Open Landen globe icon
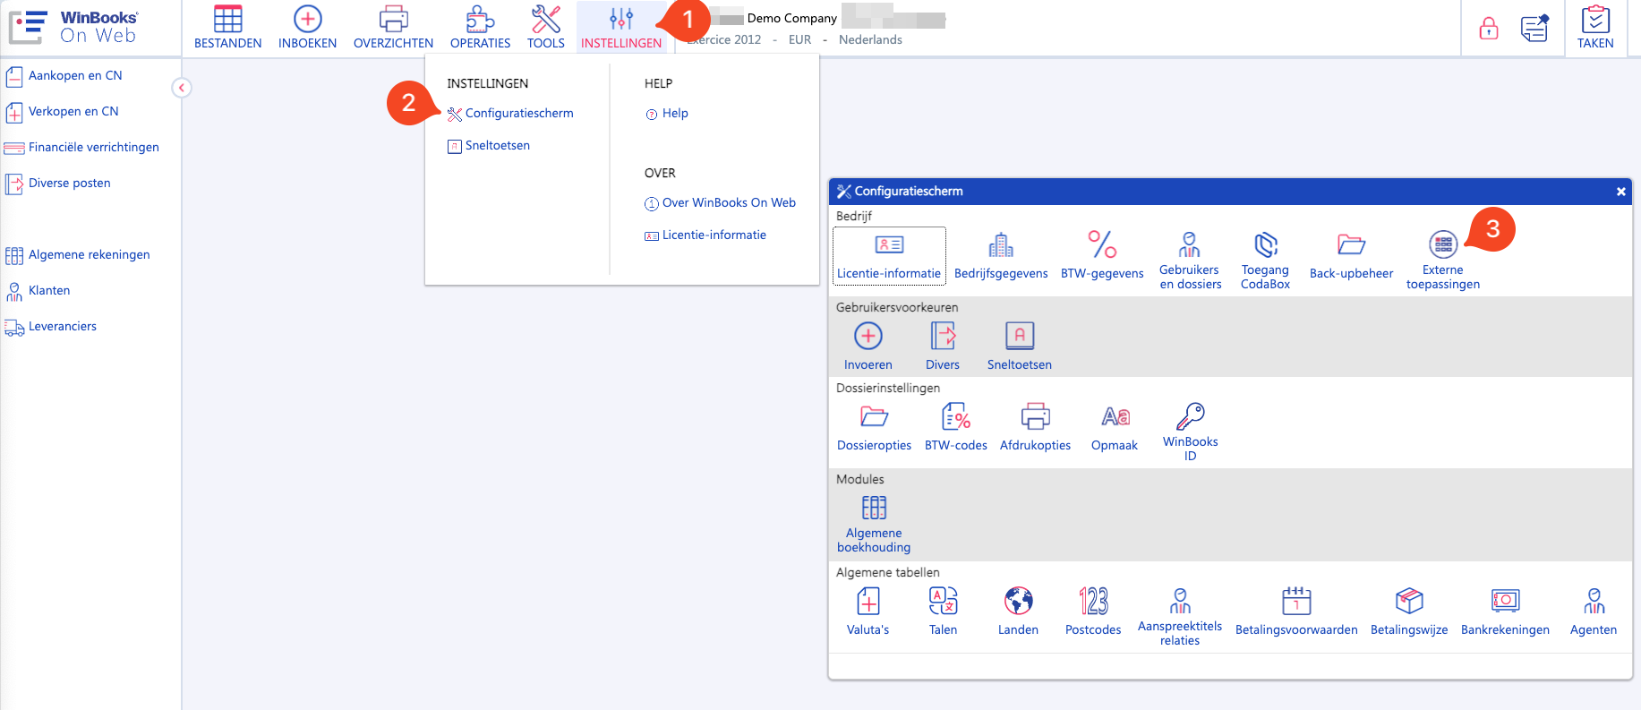 (x=1018, y=612)
